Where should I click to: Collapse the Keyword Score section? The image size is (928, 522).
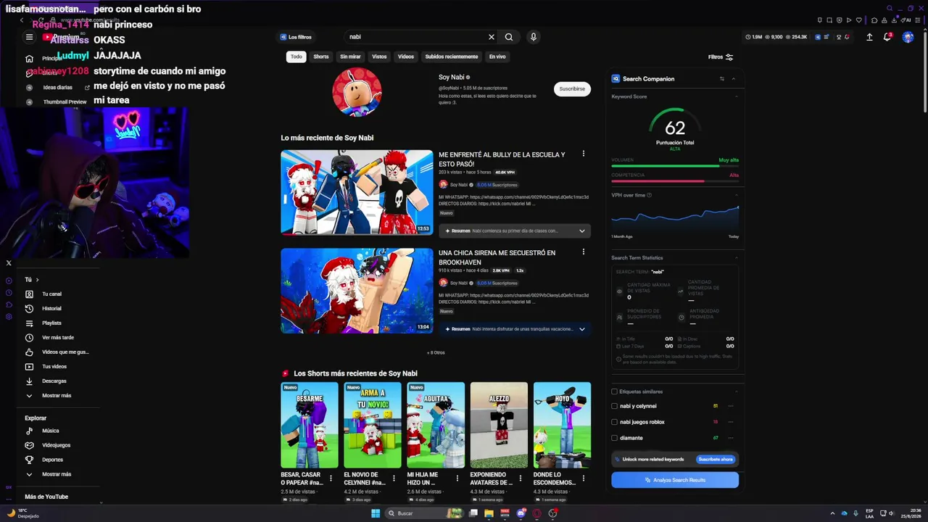737,96
